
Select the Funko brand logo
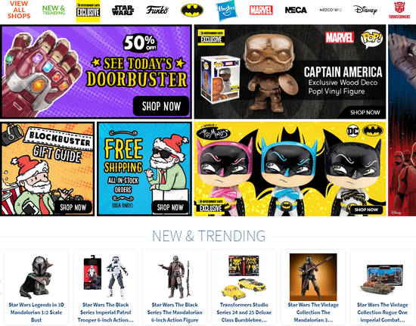(x=157, y=10)
